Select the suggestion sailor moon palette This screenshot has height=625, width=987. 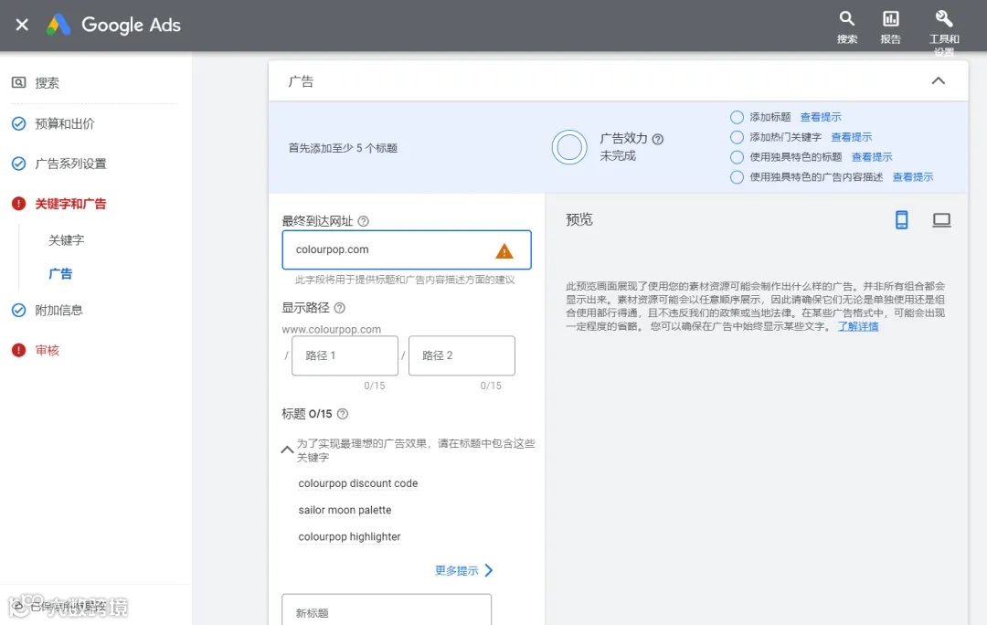[x=345, y=510]
